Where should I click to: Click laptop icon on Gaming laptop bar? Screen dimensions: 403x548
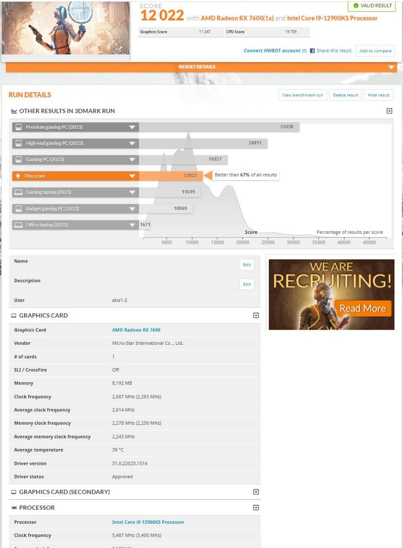pyautogui.click(x=19, y=192)
